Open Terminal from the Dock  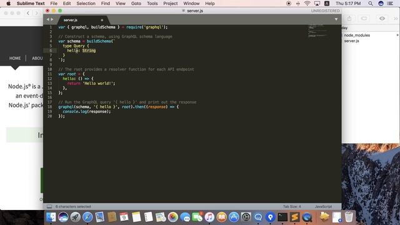coord(282,217)
